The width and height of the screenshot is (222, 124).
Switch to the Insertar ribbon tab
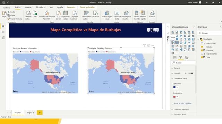click(x=28, y=7)
